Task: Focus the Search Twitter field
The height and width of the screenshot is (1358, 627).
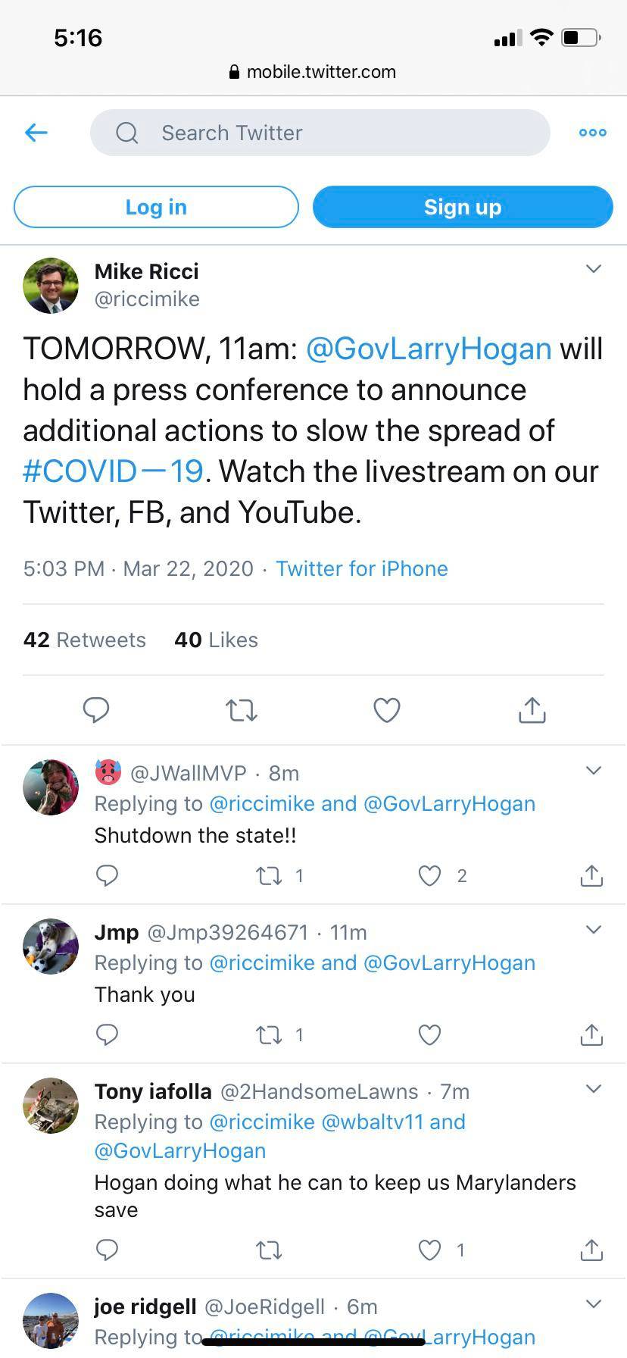Action: [320, 133]
